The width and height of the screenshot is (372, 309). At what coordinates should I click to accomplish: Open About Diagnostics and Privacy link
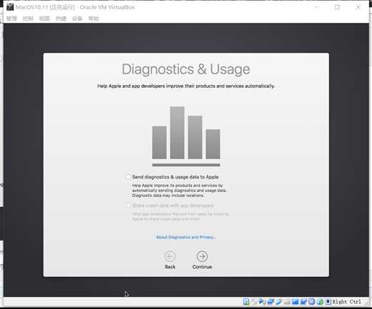pyautogui.click(x=186, y=237)
